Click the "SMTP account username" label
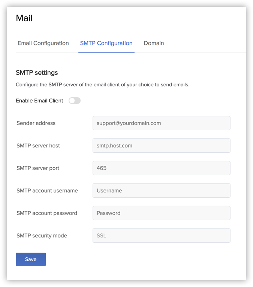The height and width of the screenshot is (287, 253). [47, 191]
